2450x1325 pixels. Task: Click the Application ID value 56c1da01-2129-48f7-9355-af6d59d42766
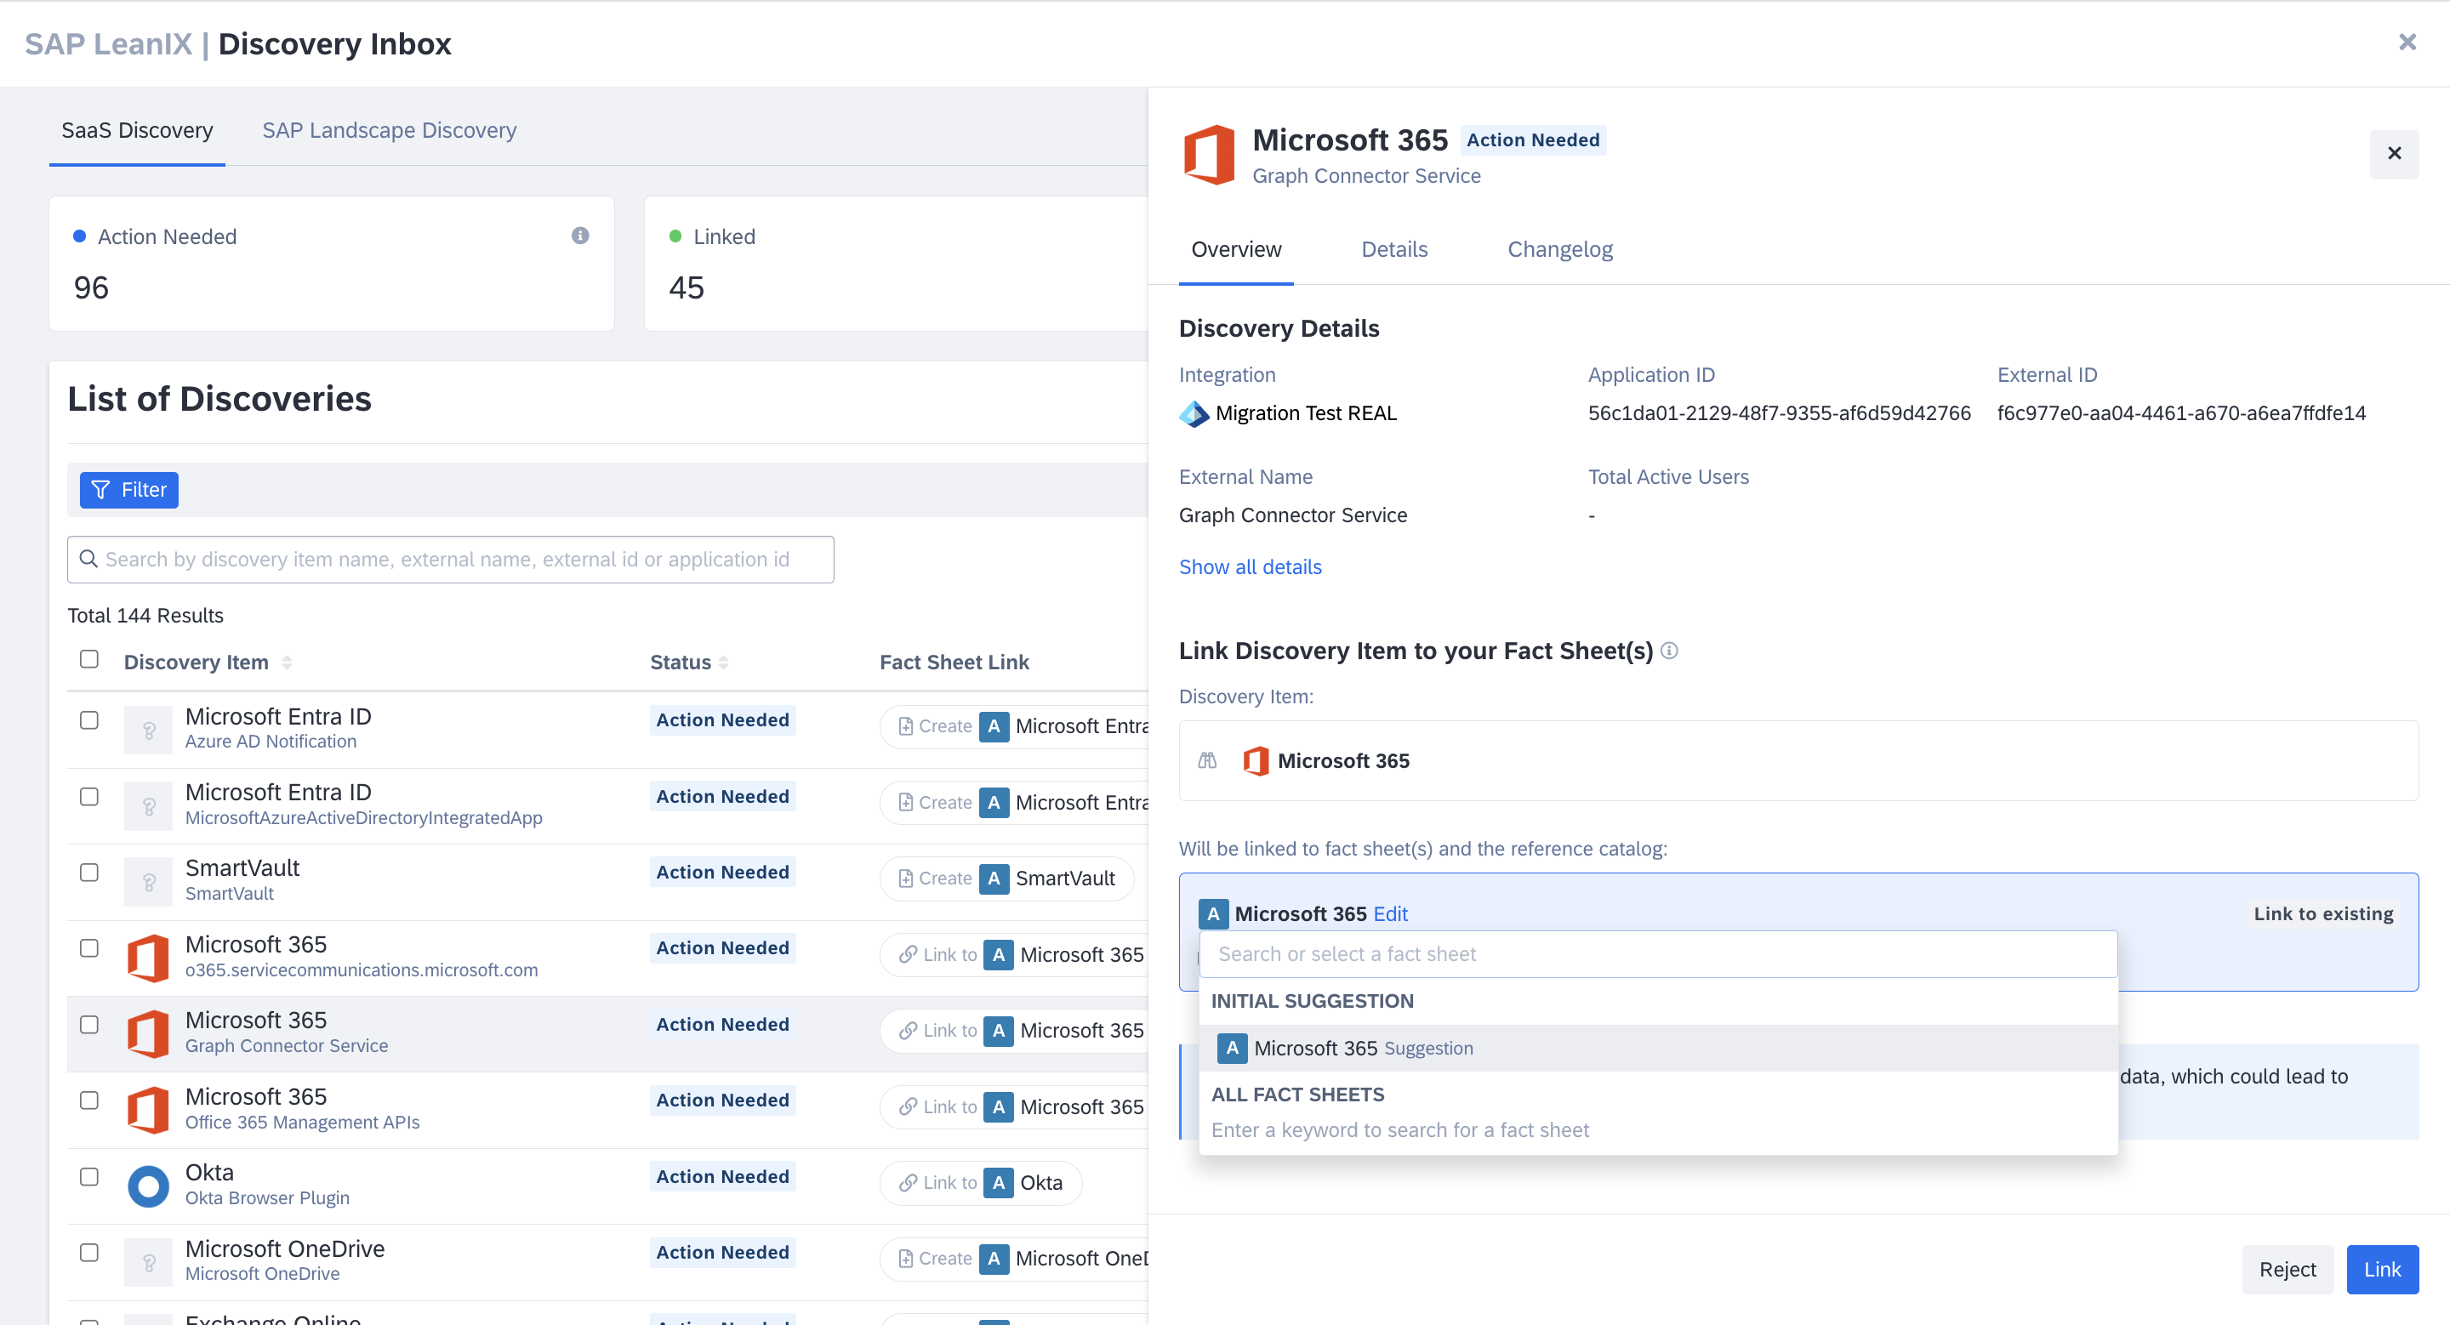click(1779, 413)
